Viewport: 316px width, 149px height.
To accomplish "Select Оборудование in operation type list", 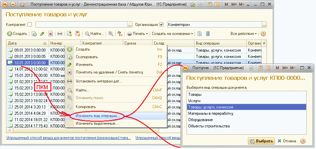I will (x=200, y=120).
